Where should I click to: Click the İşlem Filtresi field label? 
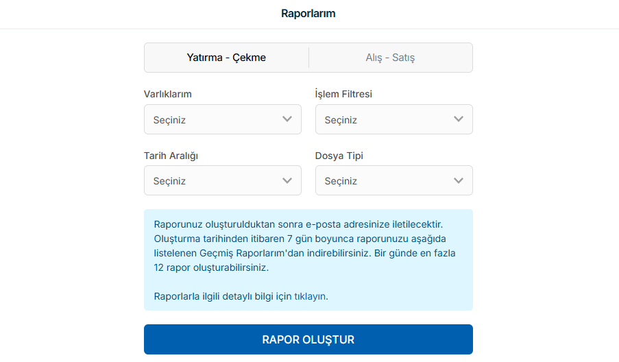pyautogui.click(x=343, y=94)
